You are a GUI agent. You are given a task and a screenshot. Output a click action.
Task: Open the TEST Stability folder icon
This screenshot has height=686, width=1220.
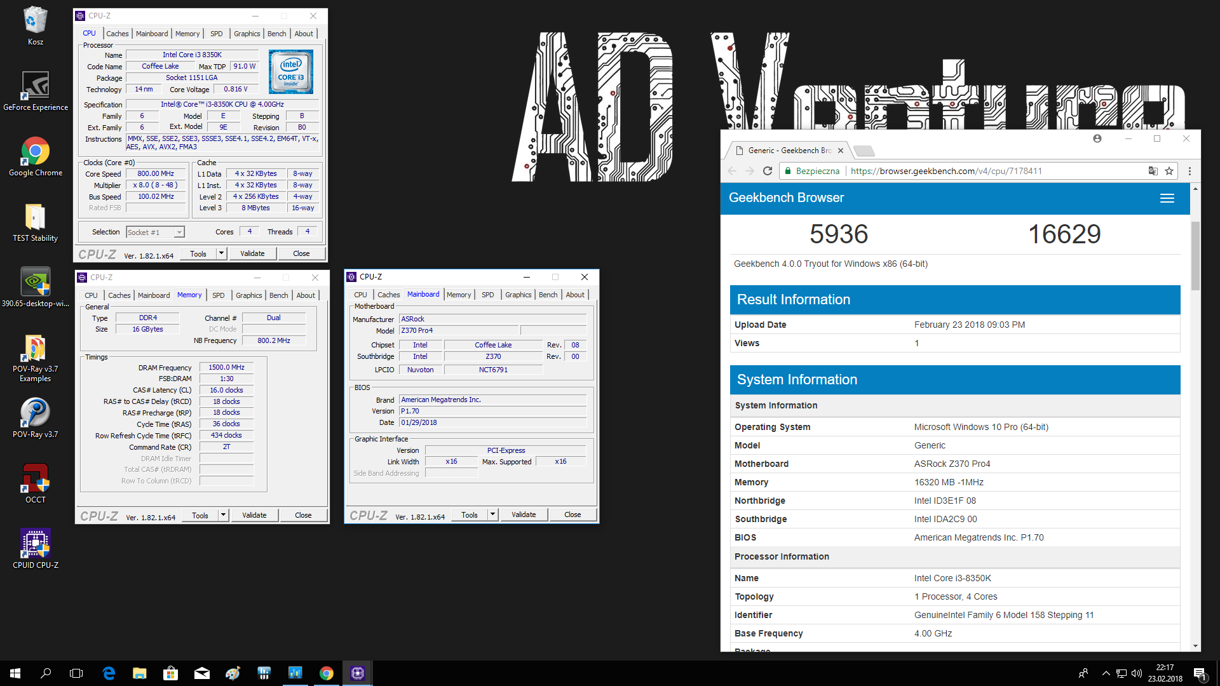(x=36, y=222)
